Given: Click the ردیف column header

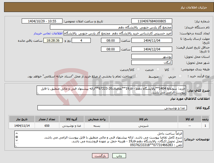Looking at the screenshot, I should (205, 119).
